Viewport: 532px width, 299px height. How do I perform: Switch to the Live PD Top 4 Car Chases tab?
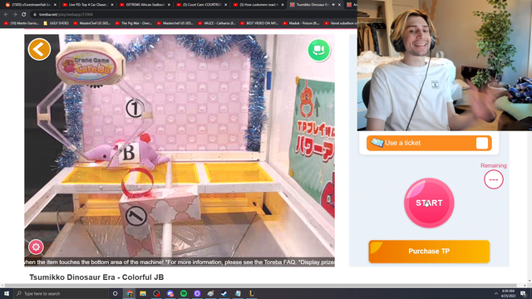(x=87, y=5)
